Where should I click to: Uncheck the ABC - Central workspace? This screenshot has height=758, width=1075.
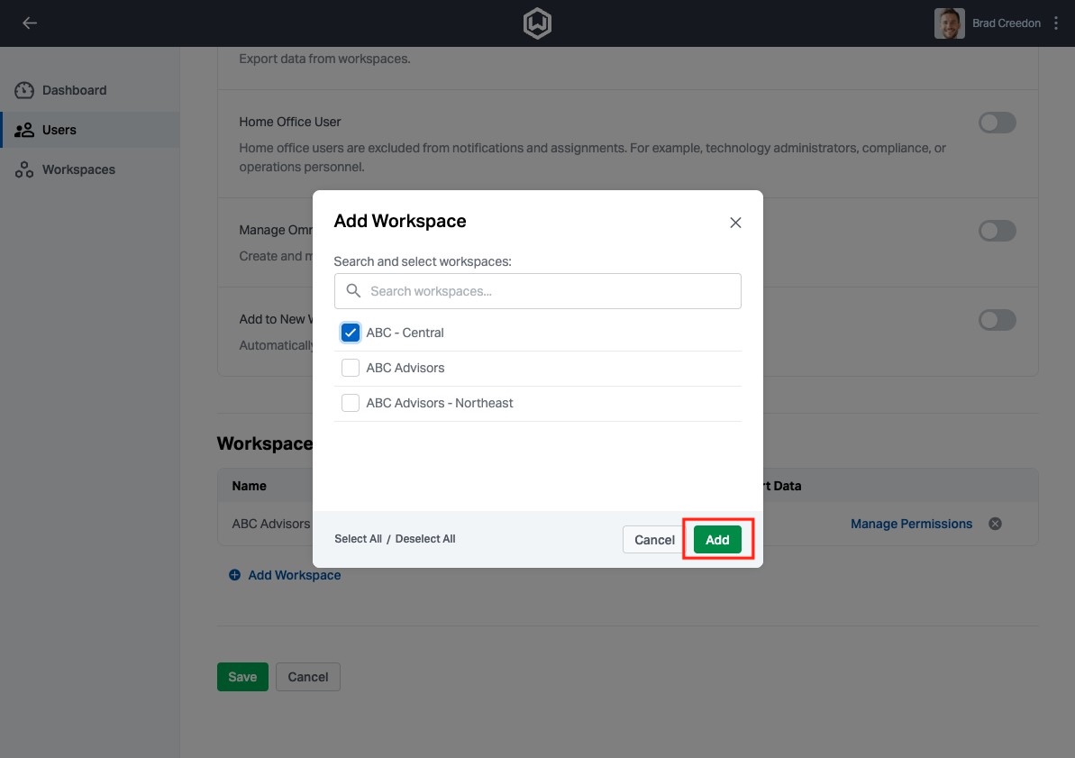[x=350, y=332]
